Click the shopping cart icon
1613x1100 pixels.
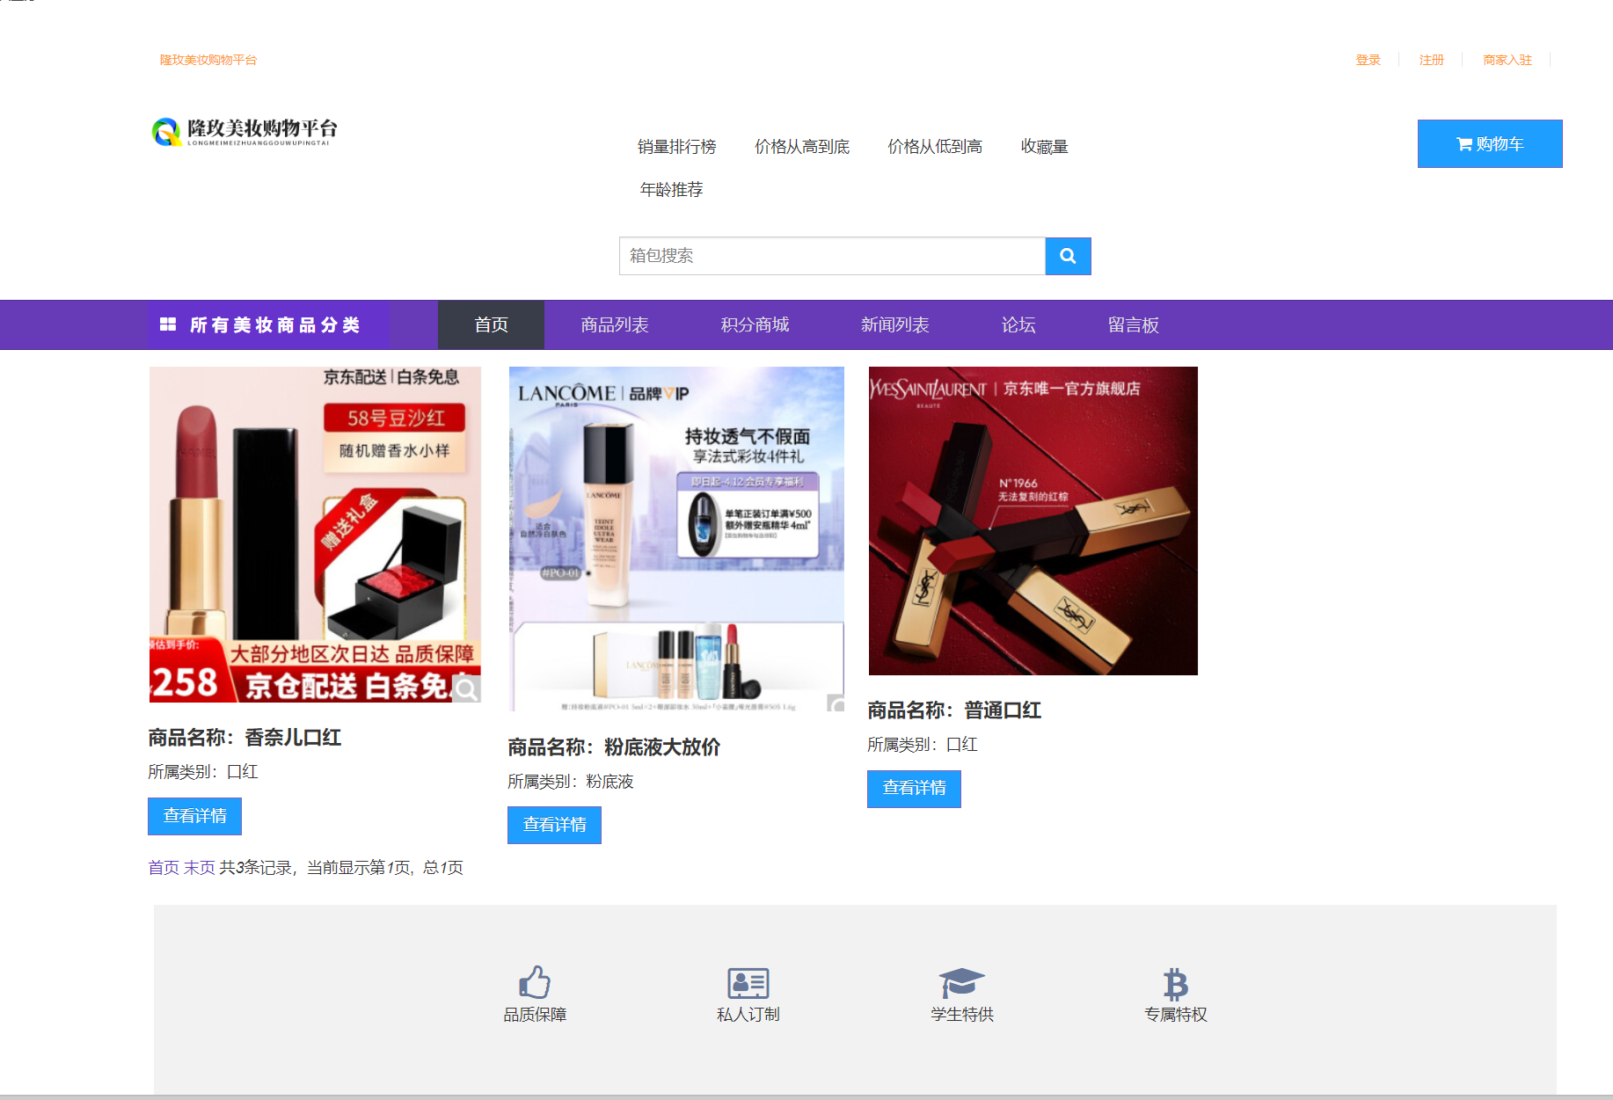click(x=1465, y=143)
